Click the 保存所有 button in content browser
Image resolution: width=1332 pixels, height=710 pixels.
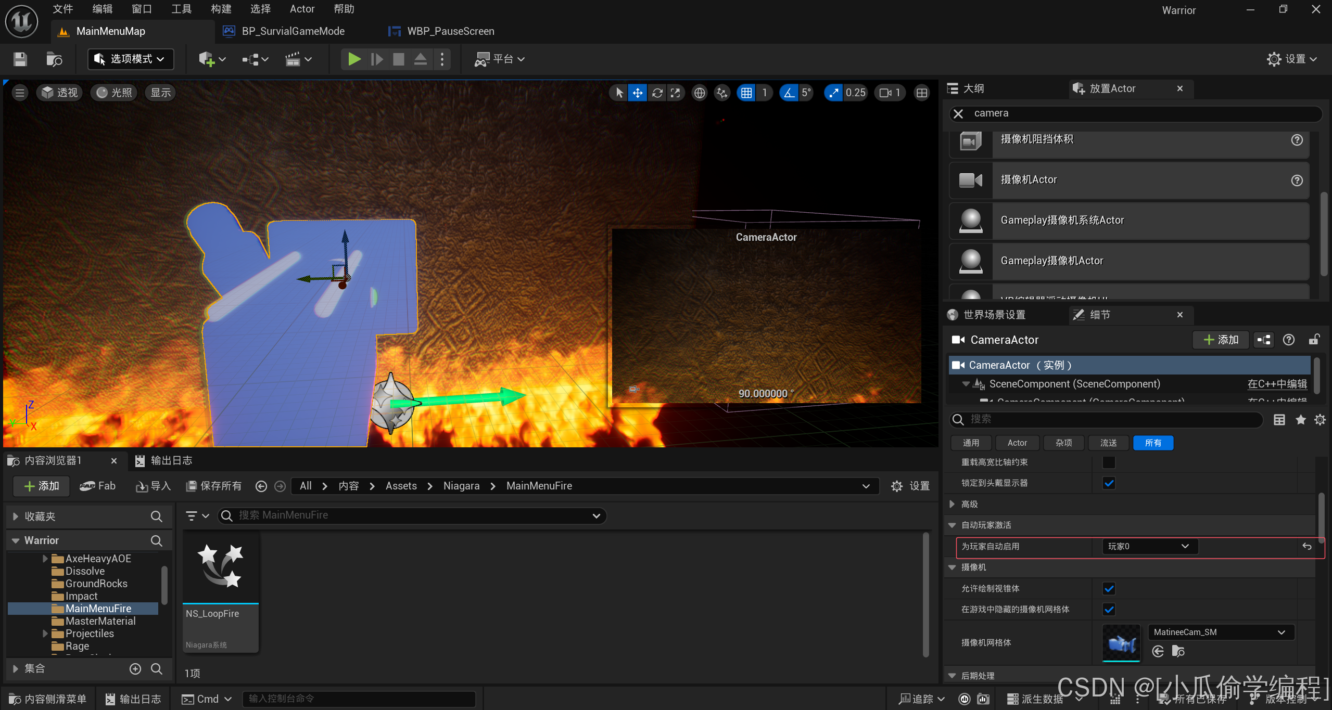(x=214, y=486)
